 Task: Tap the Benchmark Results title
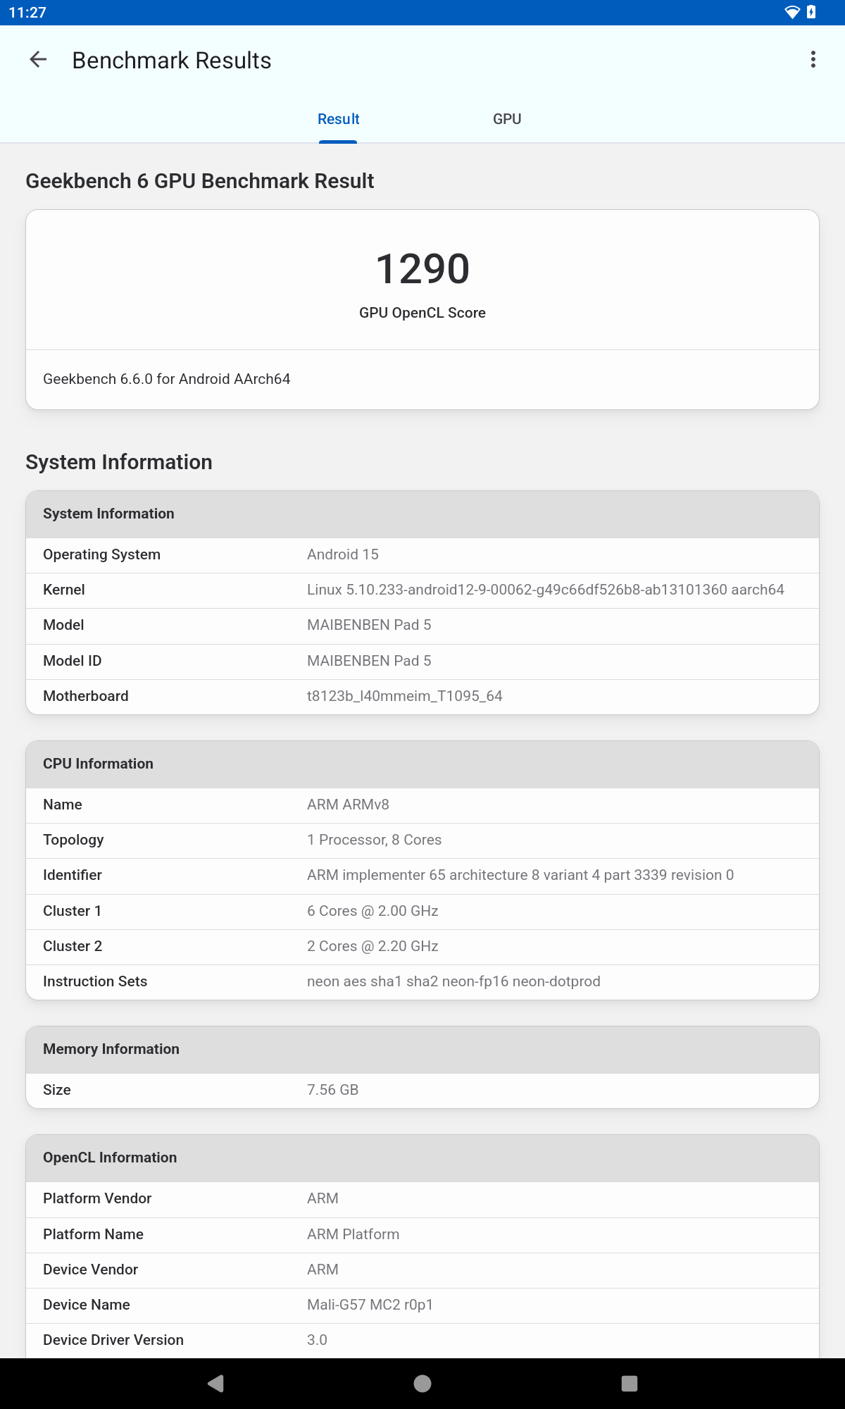[172, 61]
